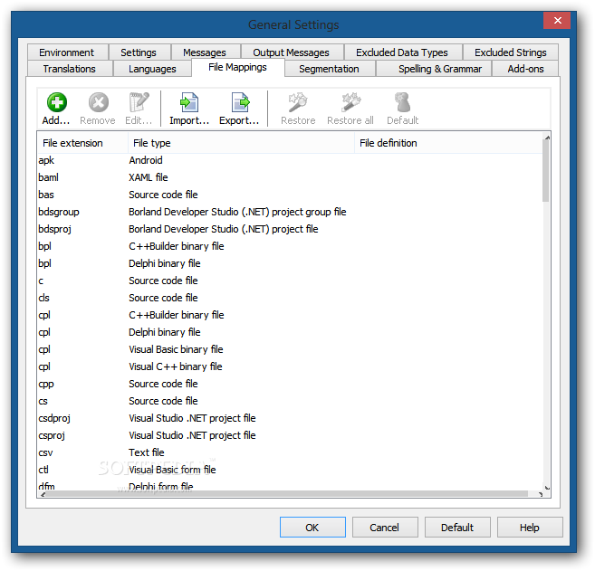
Task: Select the csv Text file row
Action: (x=290, y=452)
